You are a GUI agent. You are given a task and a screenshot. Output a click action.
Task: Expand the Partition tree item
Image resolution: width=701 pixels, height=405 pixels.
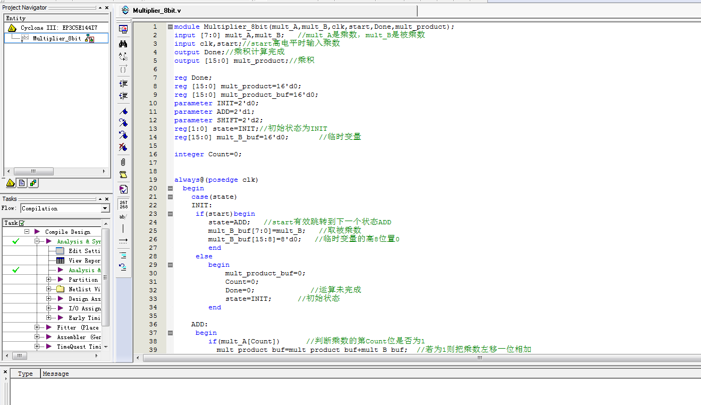pyautogui.click(x=47, y=279)
